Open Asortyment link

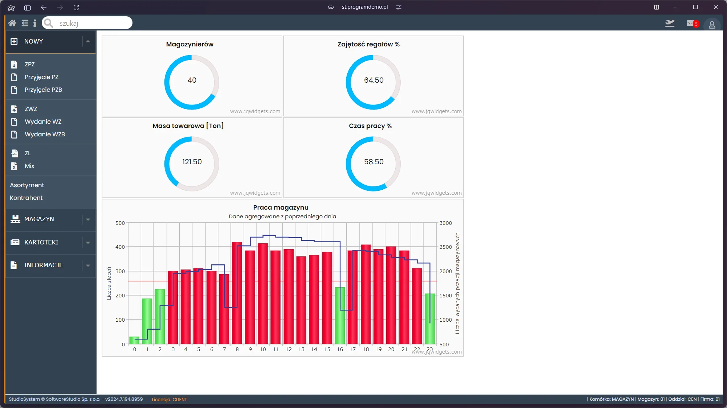click(27, 185)
